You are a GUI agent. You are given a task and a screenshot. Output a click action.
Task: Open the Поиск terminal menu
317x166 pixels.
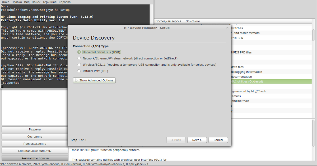coord(36,2)
